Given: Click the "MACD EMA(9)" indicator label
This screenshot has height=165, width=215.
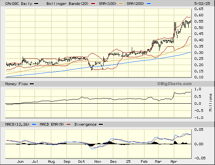Looking at the screenshot, I should point(52,124).
